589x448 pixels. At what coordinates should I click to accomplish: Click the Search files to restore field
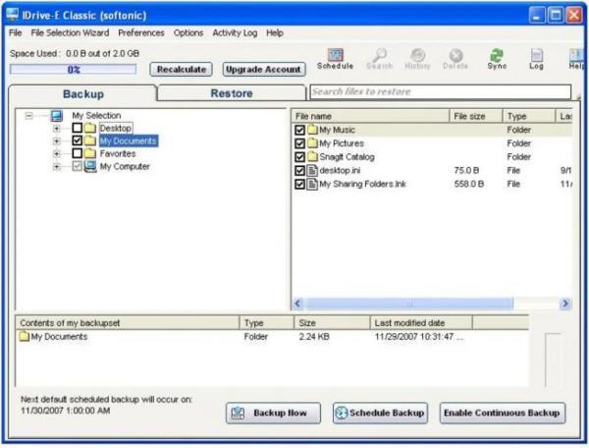440,91
